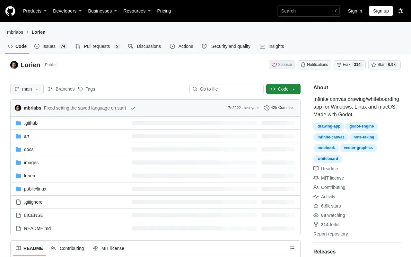
Task: Click the green check commit status icon
Action: tap(133, 108)
